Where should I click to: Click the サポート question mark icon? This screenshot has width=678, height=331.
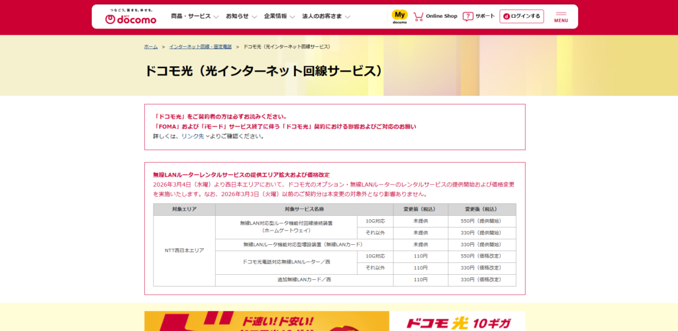[468, 17]
